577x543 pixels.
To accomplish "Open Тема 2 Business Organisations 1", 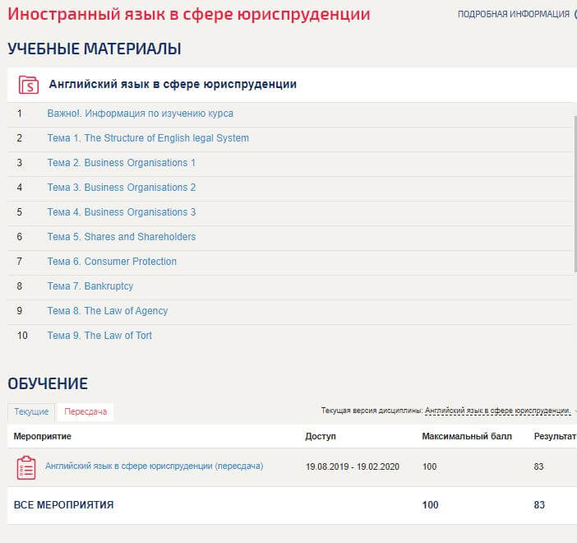I will pos(122,163).
